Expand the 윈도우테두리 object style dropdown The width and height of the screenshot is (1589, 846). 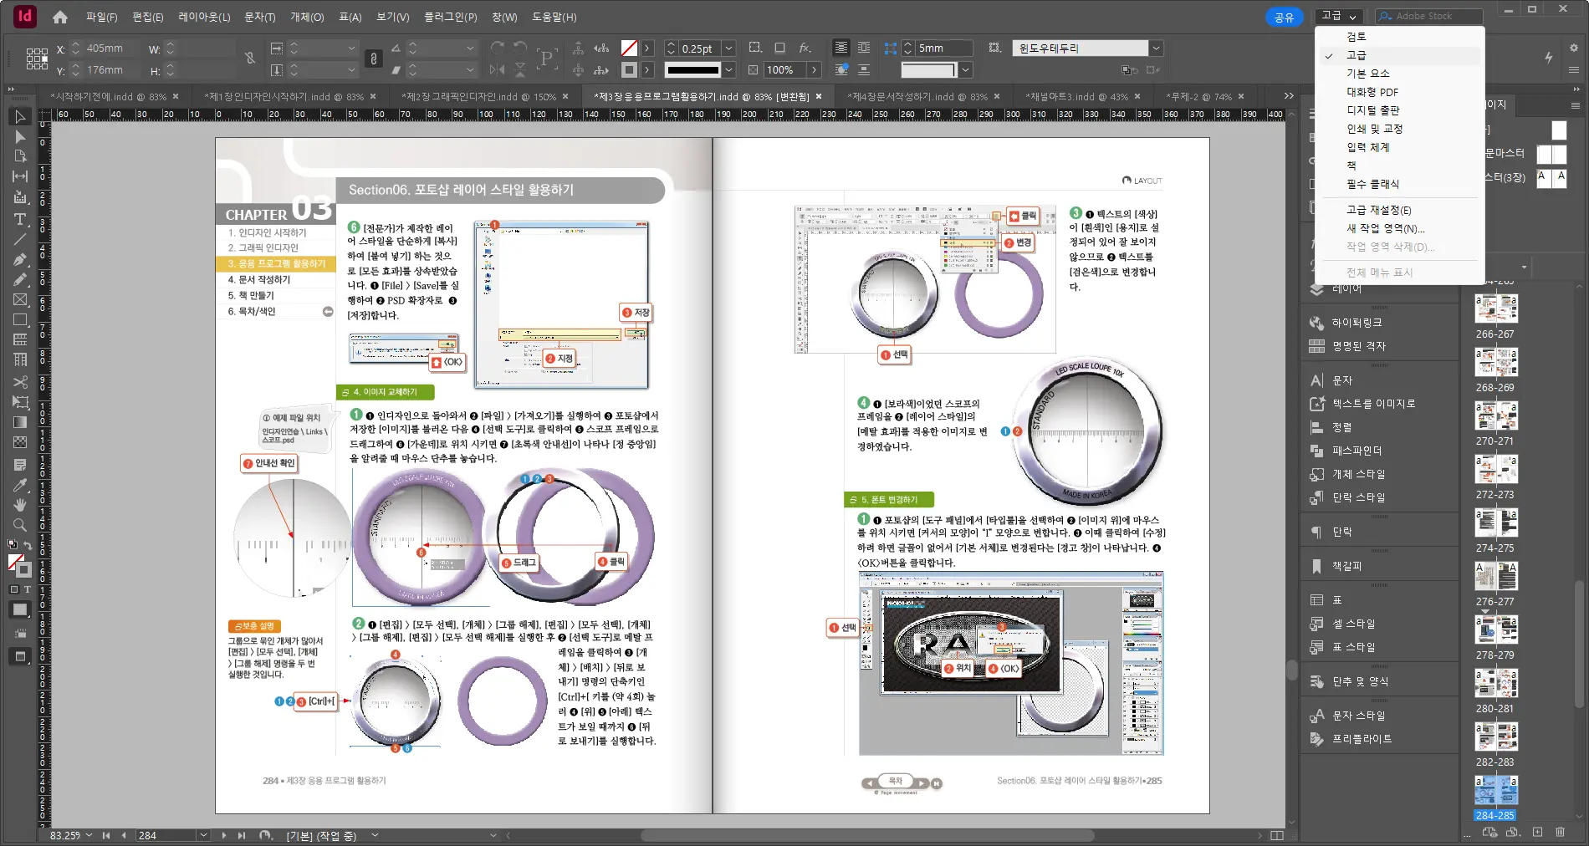click(x=1157, y=48)
